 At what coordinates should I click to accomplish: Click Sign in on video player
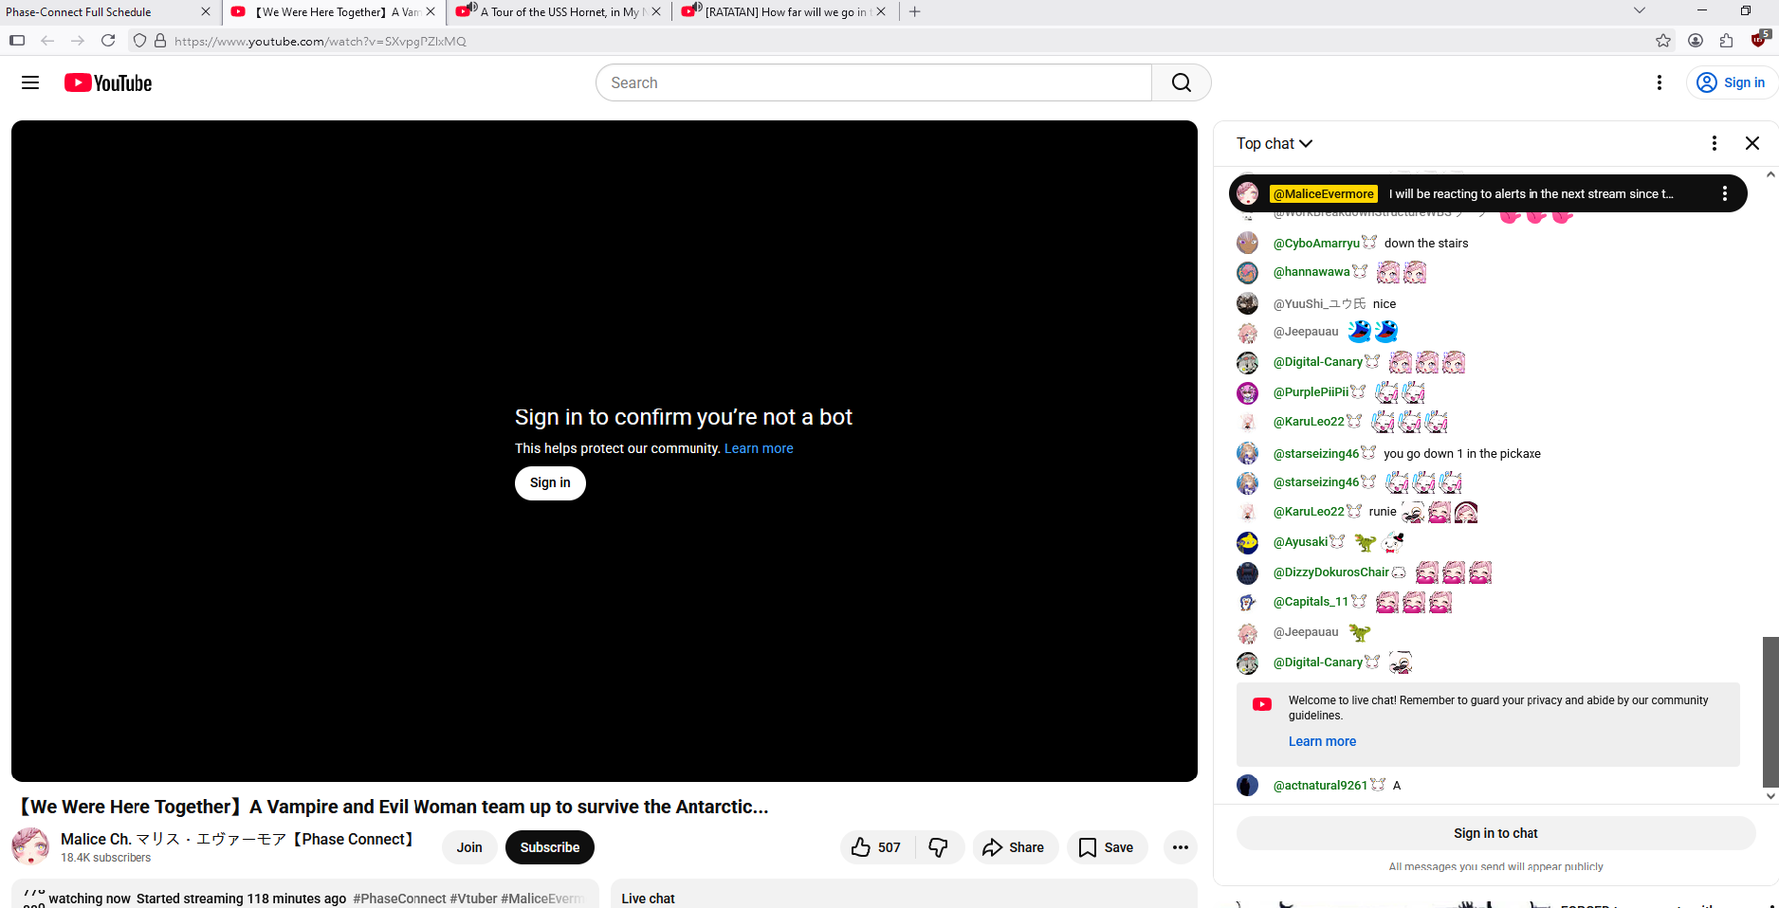click(550, 483)
